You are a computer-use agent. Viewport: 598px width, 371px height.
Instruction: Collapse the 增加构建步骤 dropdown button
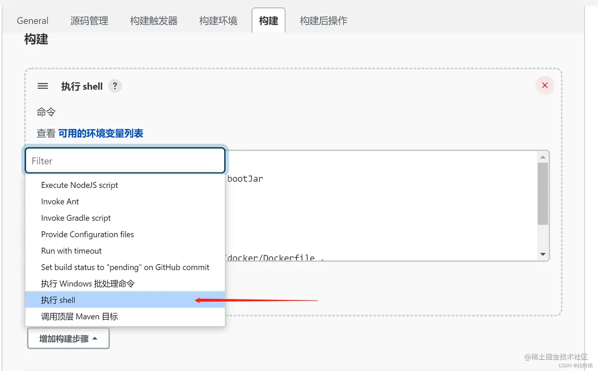click(68, 339)
